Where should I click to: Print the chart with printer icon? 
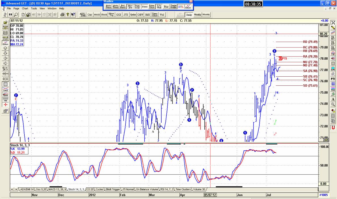click(x=62, y=14)
